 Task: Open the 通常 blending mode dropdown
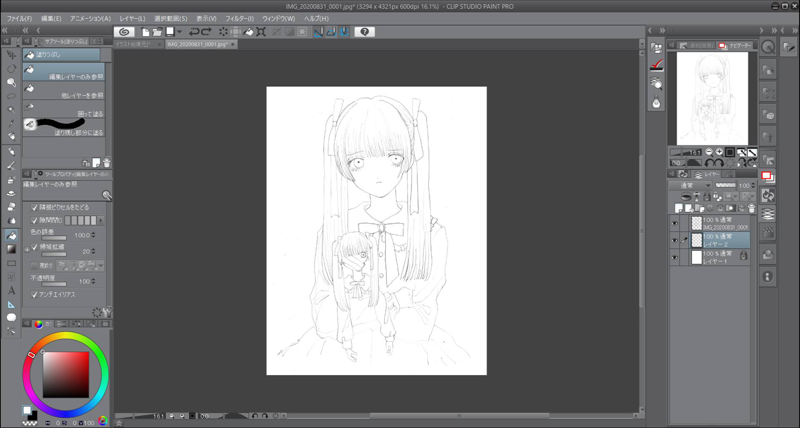690,185
